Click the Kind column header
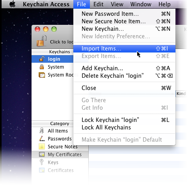Image resolution: width=192 pixels, height=187 pixels. 181,93
